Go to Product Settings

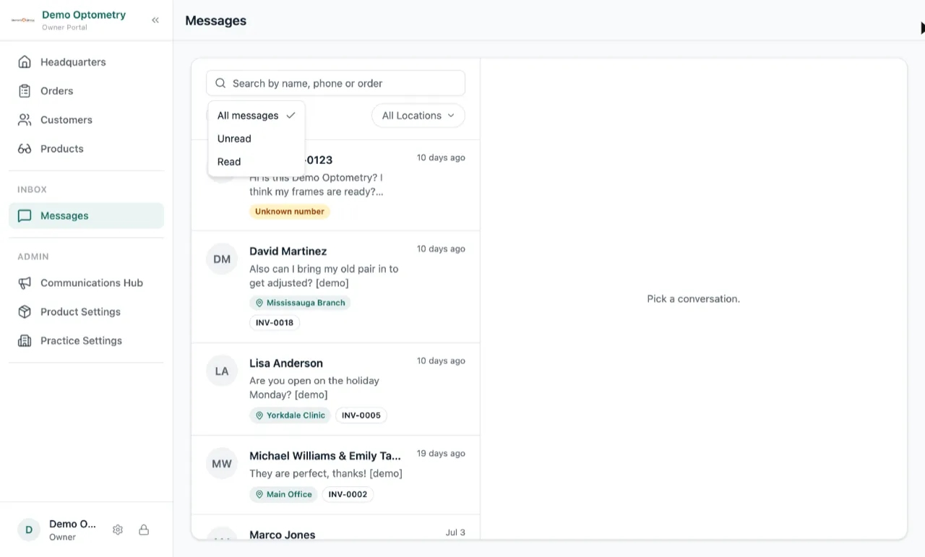(87, 312)
